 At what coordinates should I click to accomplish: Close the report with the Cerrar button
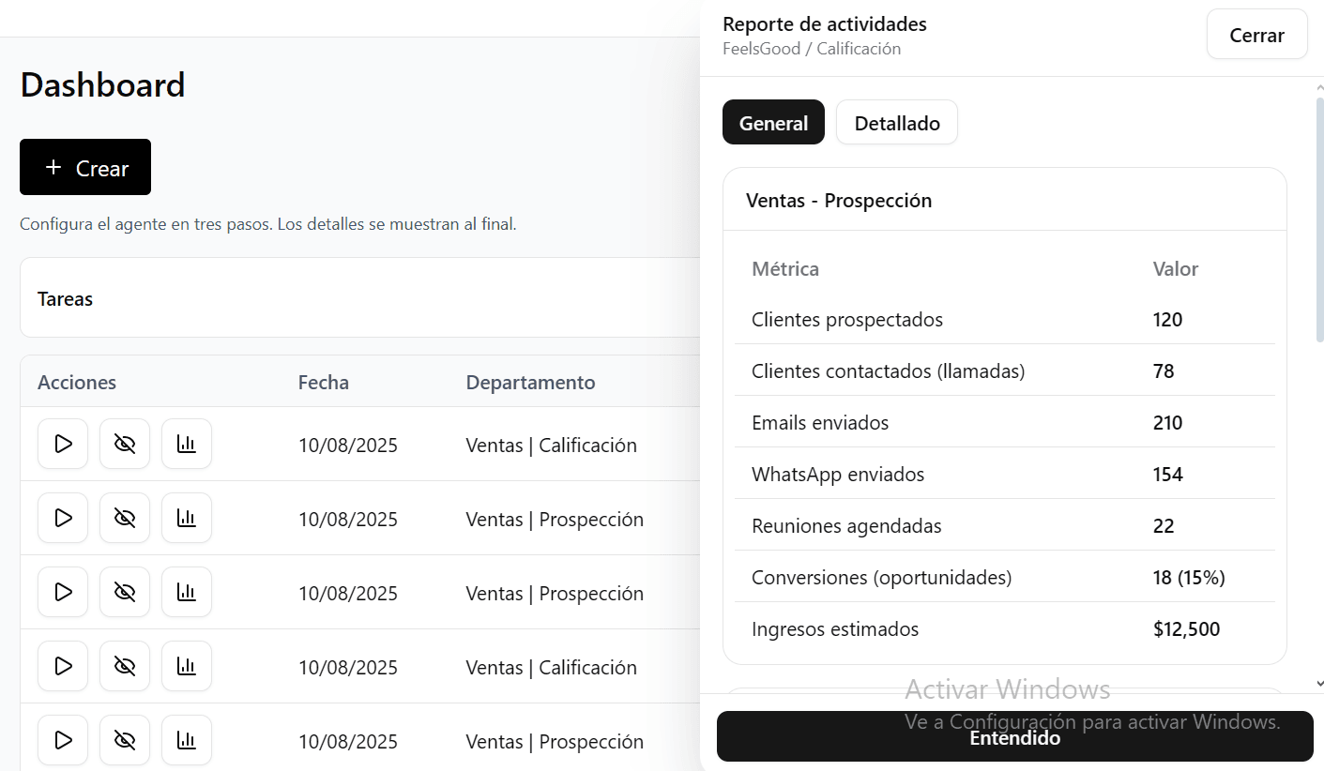[1256, 34]
